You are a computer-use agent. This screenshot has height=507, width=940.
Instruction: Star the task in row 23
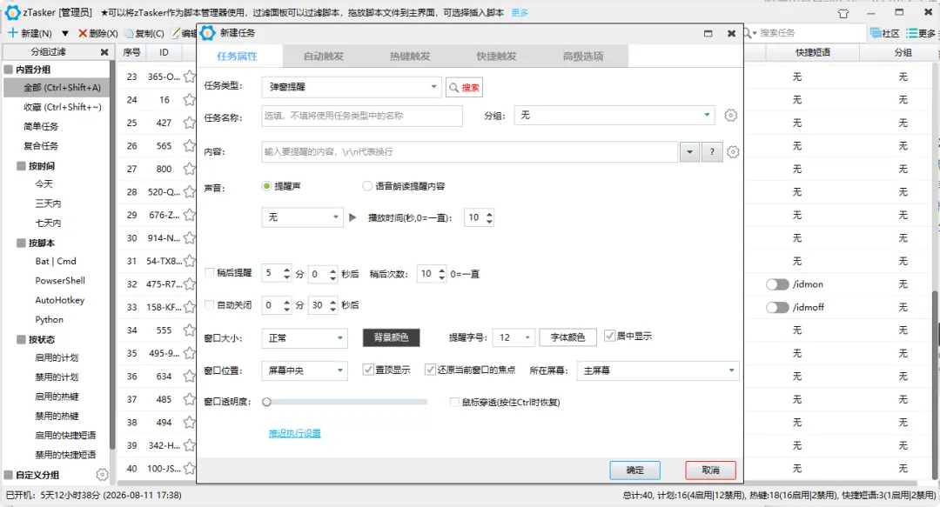190,77
